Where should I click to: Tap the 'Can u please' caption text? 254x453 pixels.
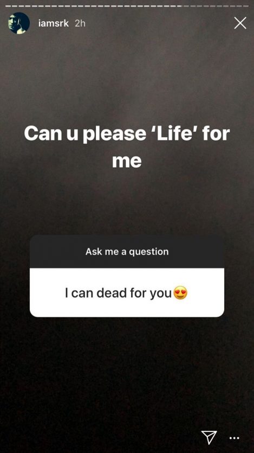click(85, 134)
